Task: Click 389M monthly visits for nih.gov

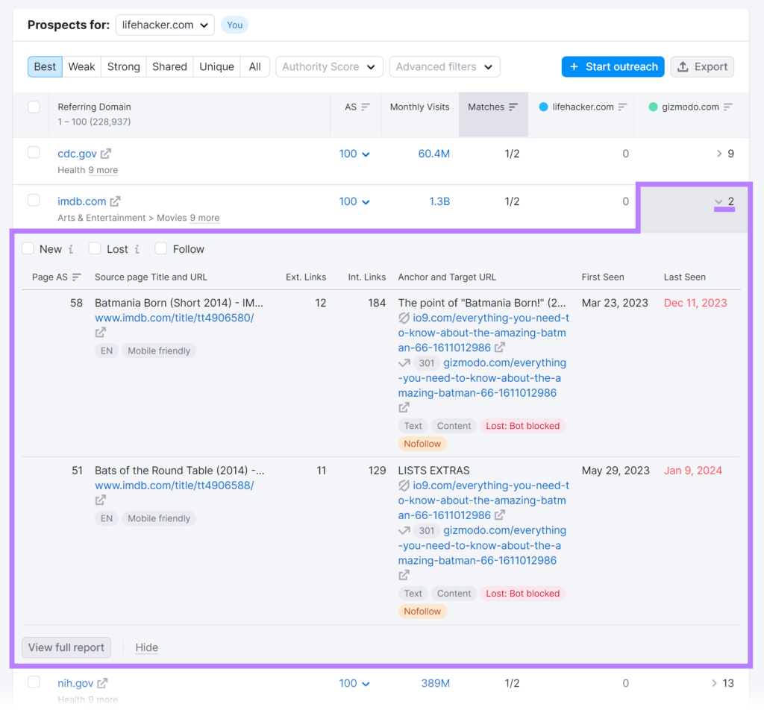Action: point(435,684)
